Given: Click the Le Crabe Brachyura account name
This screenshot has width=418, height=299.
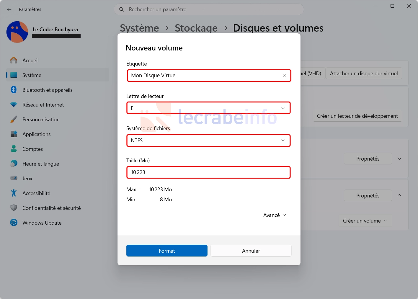Looking at the screenshot, I should tap(55, 29).
